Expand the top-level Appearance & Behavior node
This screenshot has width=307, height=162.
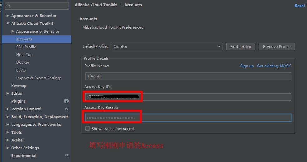[8, 16]
